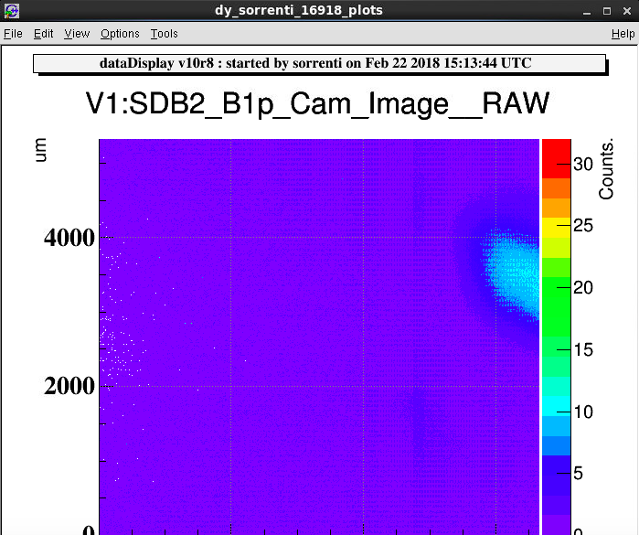Click the orange band of color palette
Image resolution: width=639 pixels, height=535 pixels.
coord(557,208)
